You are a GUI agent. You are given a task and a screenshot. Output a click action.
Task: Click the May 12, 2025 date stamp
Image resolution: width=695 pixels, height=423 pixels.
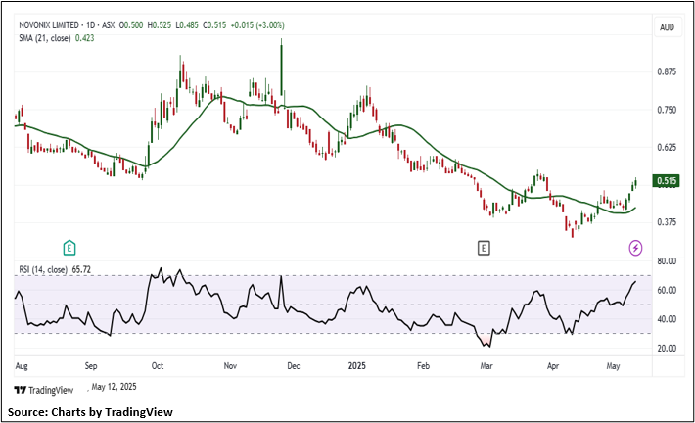coord(114,387)
